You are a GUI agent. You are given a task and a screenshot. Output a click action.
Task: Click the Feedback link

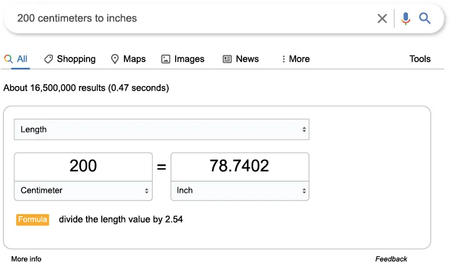[391, 259]
